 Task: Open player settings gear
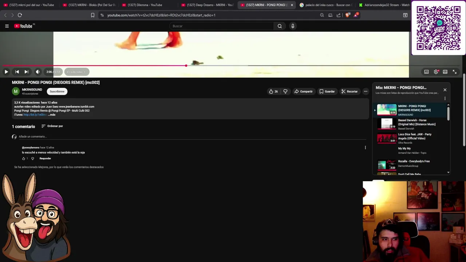[x=436, y=72]
